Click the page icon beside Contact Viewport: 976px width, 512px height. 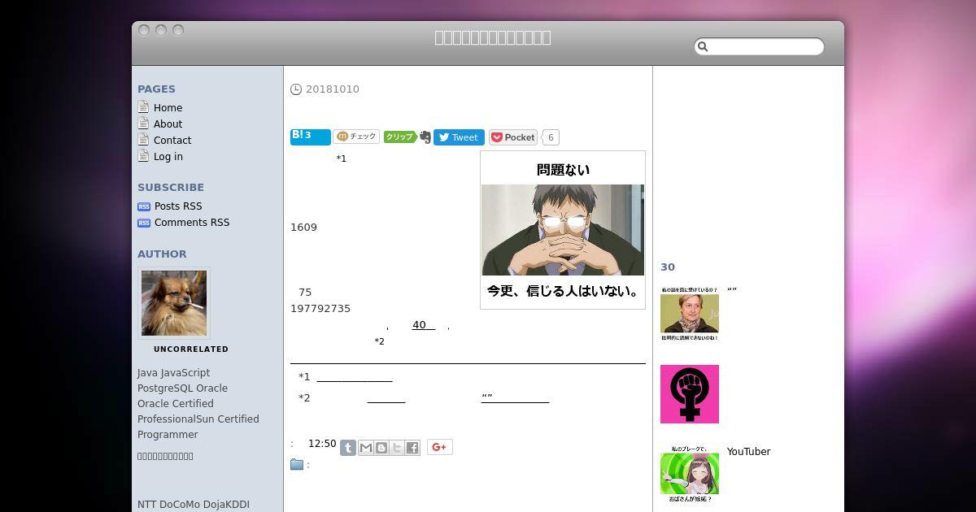[x=143, y=140]
